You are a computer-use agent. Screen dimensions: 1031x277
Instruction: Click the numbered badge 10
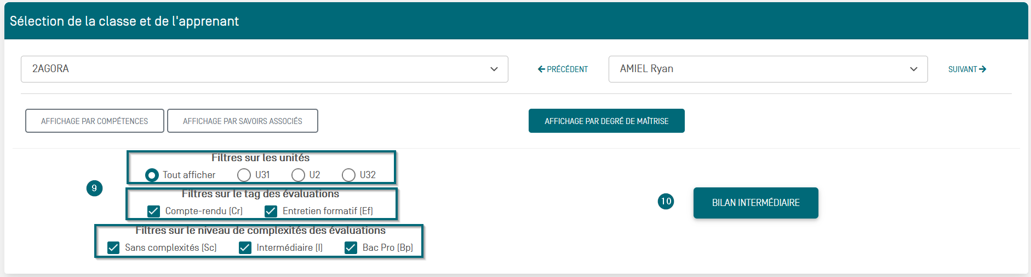[666, 201]
